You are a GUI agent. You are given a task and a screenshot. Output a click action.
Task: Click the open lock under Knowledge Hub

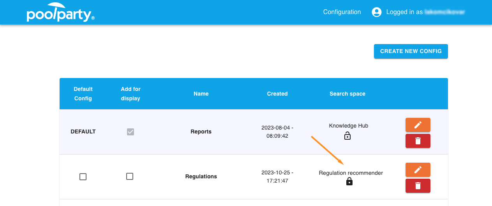[347, 136]
